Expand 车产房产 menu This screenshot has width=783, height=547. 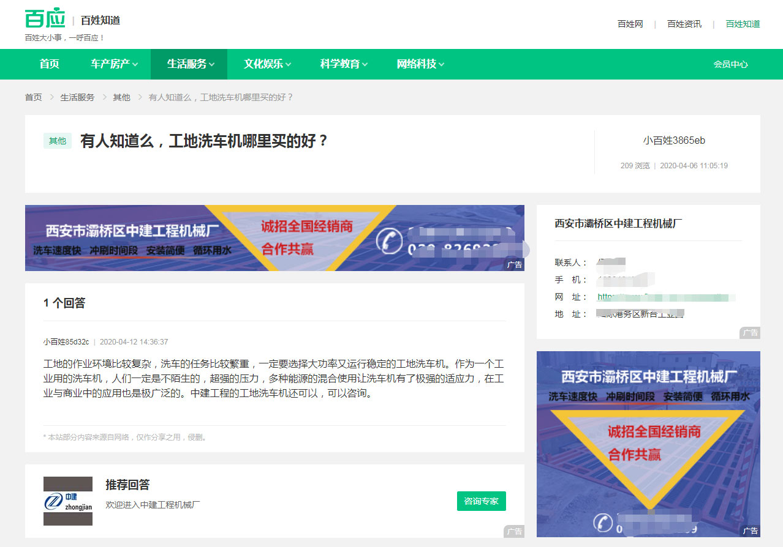tap(114, 64)
